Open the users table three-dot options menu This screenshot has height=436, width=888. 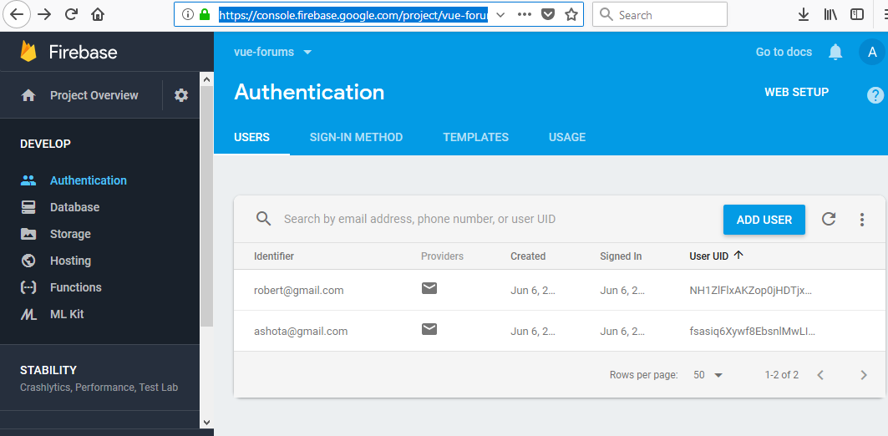(x=862, y=220)
